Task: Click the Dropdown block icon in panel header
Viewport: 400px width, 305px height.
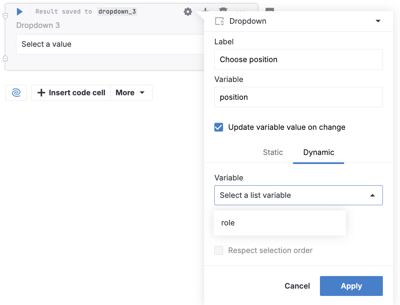Action: click(x=219, y=21)
